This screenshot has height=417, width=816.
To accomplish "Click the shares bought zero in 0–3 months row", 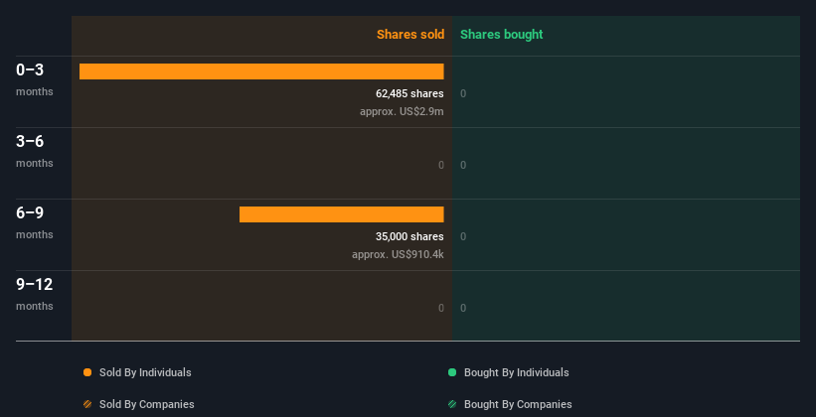I will click(x=463, y=93).
